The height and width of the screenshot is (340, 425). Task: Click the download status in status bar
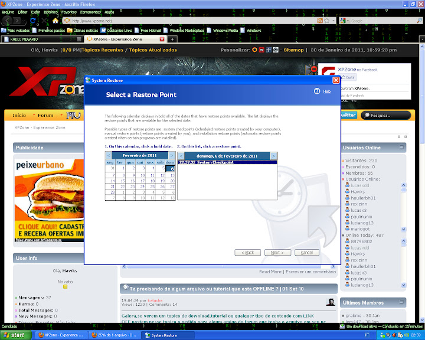click(x=382, y=326)
